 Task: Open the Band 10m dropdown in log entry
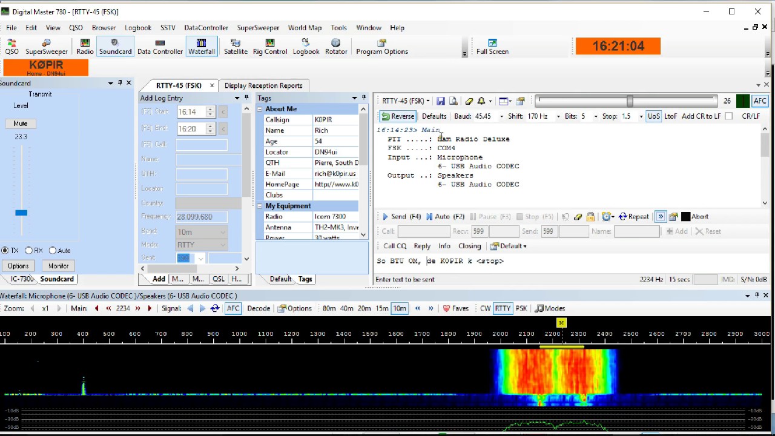click(x=223, y=231)
